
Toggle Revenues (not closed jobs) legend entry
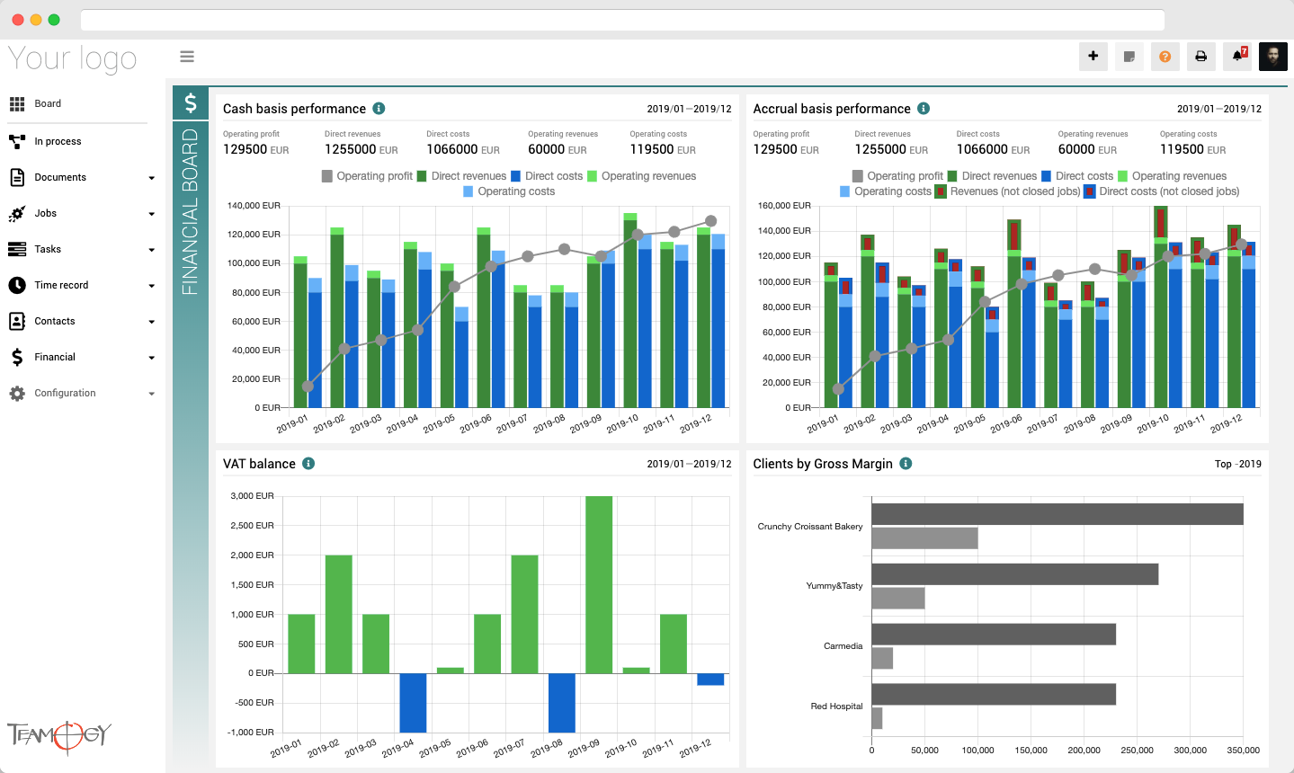coord(1007,191)
